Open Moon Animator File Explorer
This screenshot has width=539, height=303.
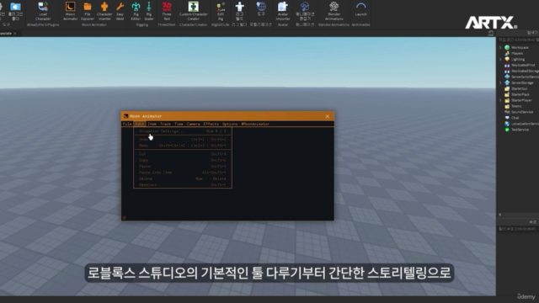pos(88,11)
